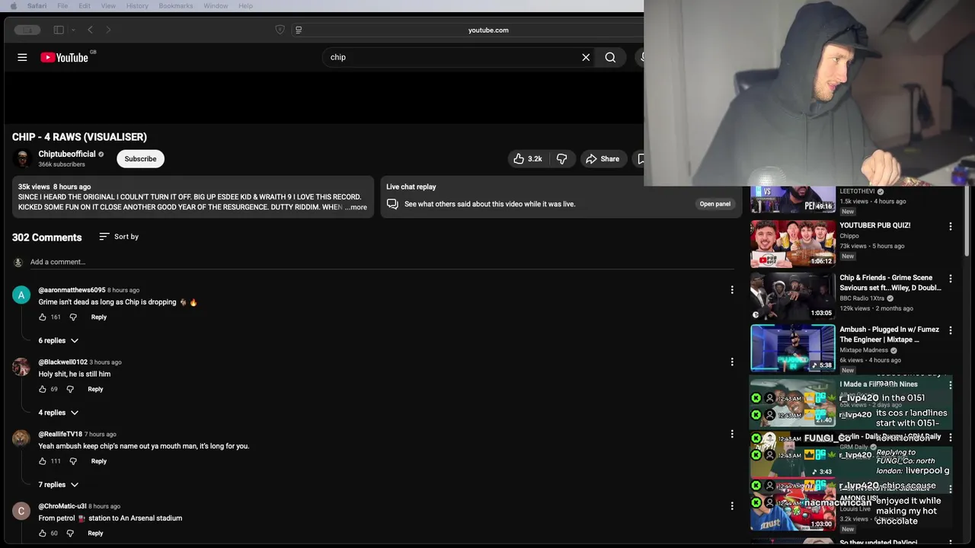Image resolution: width=975 pixels, height=548 pixels.
Task: Dislike the comment by @ReallifeTV18
Action: [x=73, y=461]
